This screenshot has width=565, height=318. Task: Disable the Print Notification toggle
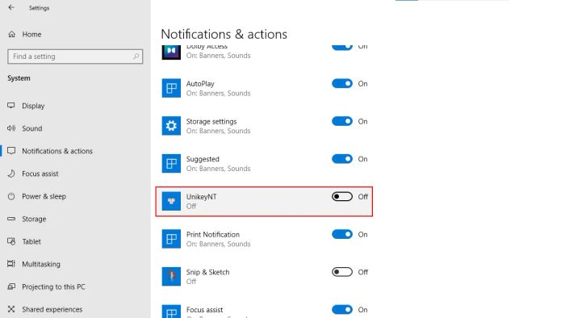pos(342,234)
